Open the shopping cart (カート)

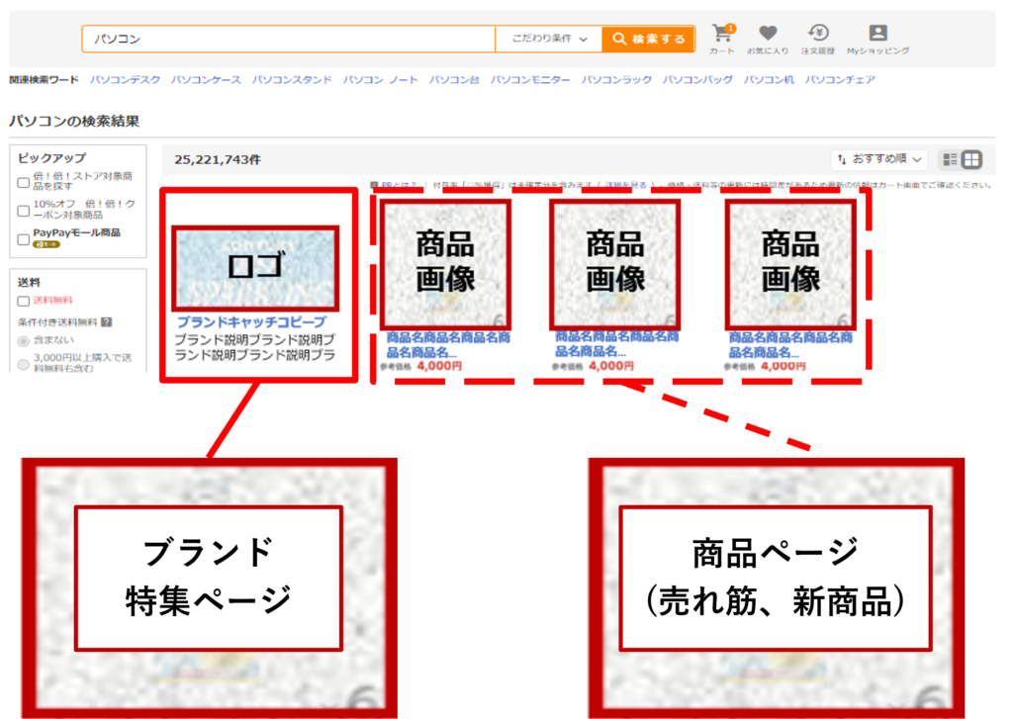[722, 35]
